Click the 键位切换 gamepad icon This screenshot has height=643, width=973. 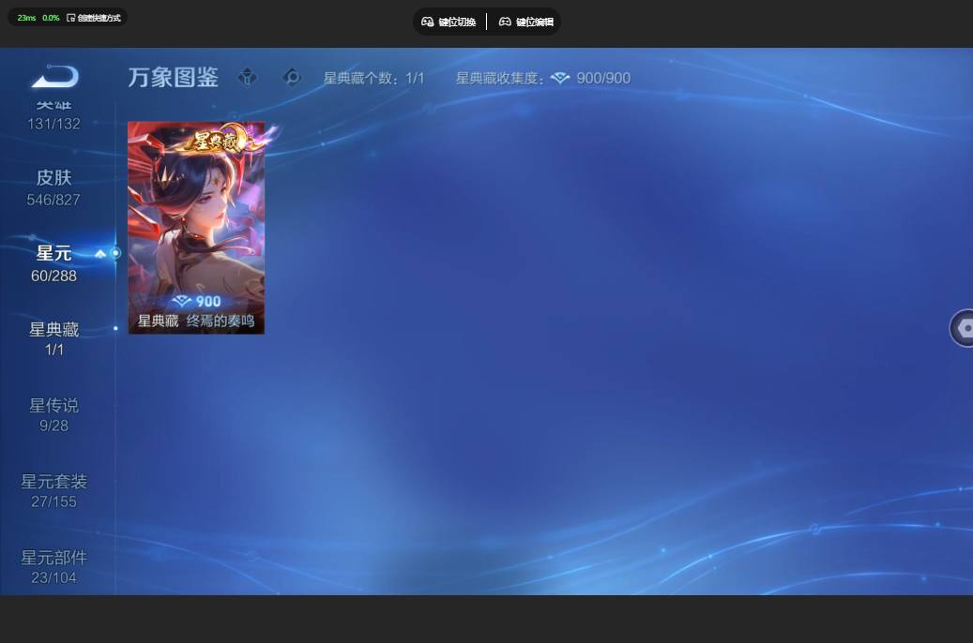pyautogui.click(x=428, y=22)
